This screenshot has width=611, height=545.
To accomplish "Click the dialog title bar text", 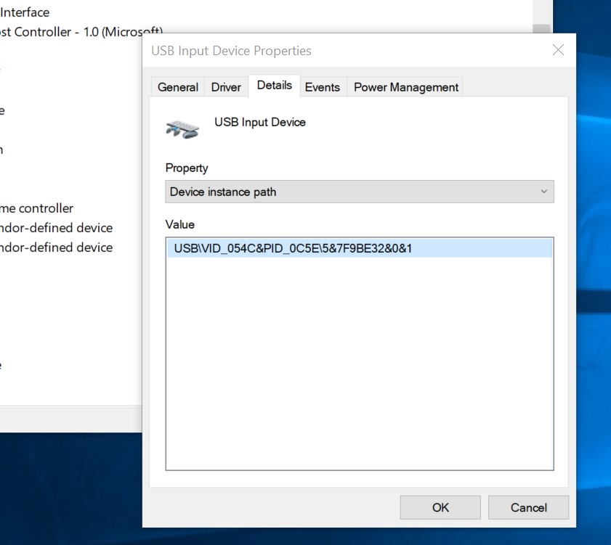I will 231,51.
